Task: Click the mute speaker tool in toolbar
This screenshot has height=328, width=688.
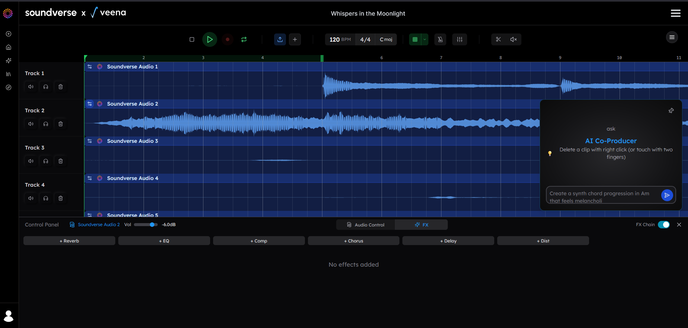Action: (x=514, y=39)
